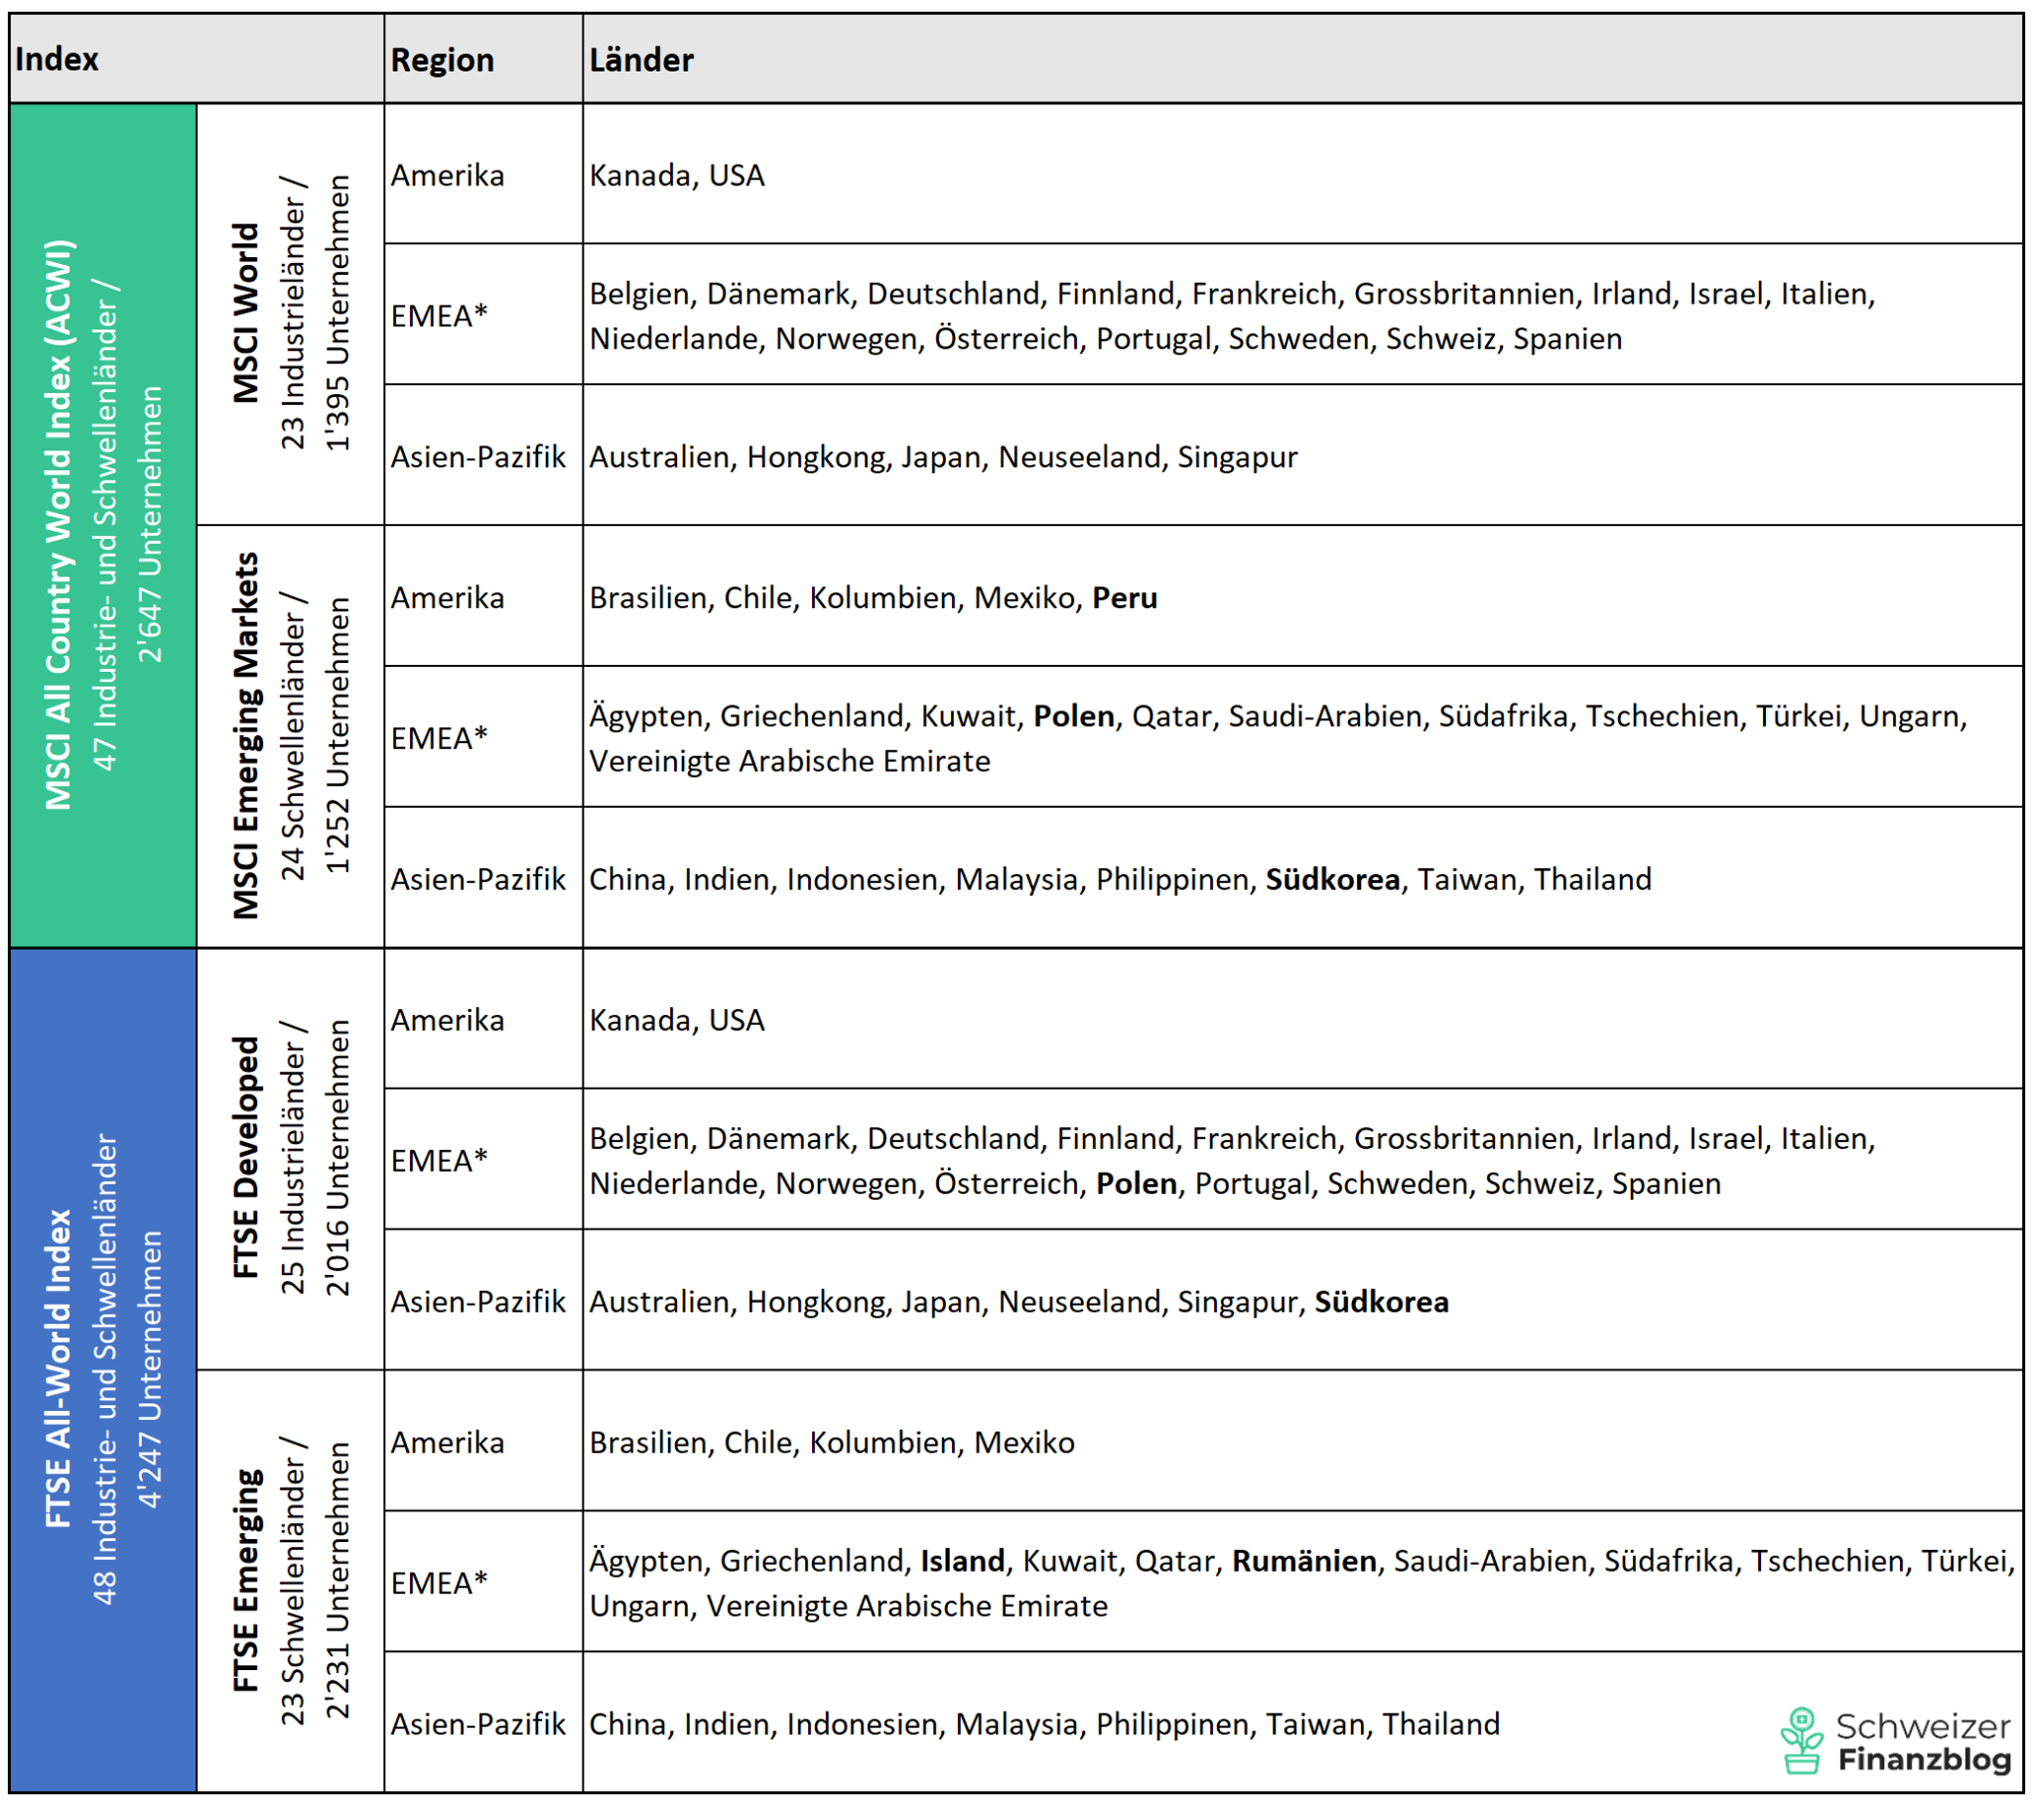Click the MSCI World Asien-Pazifik region cell
Image resolution: width=2033 pixels, height=1807 pixels.
point(477,456)
